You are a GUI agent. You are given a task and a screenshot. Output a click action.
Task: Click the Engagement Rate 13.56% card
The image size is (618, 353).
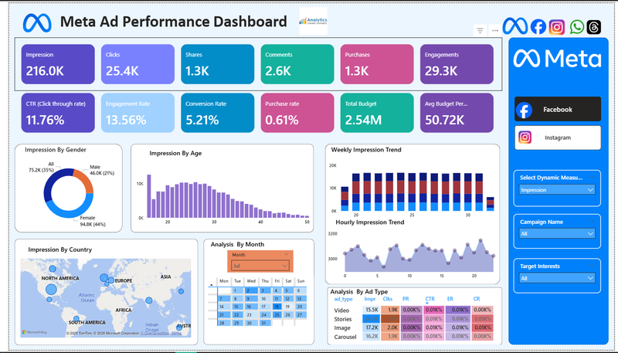(138, 113)
